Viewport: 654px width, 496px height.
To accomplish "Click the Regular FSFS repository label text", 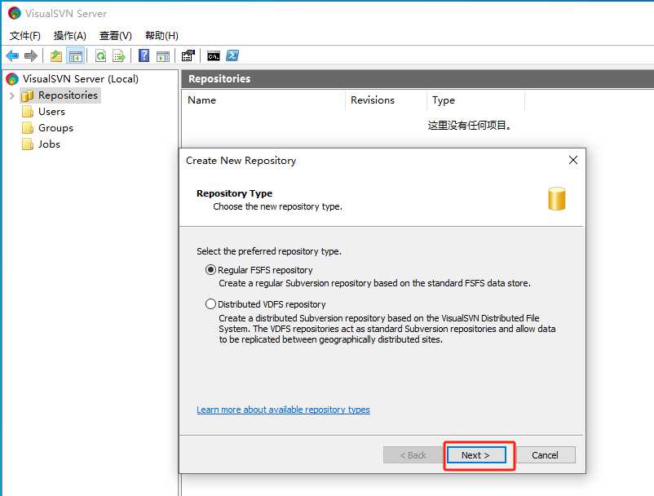I will pos(265,270).
